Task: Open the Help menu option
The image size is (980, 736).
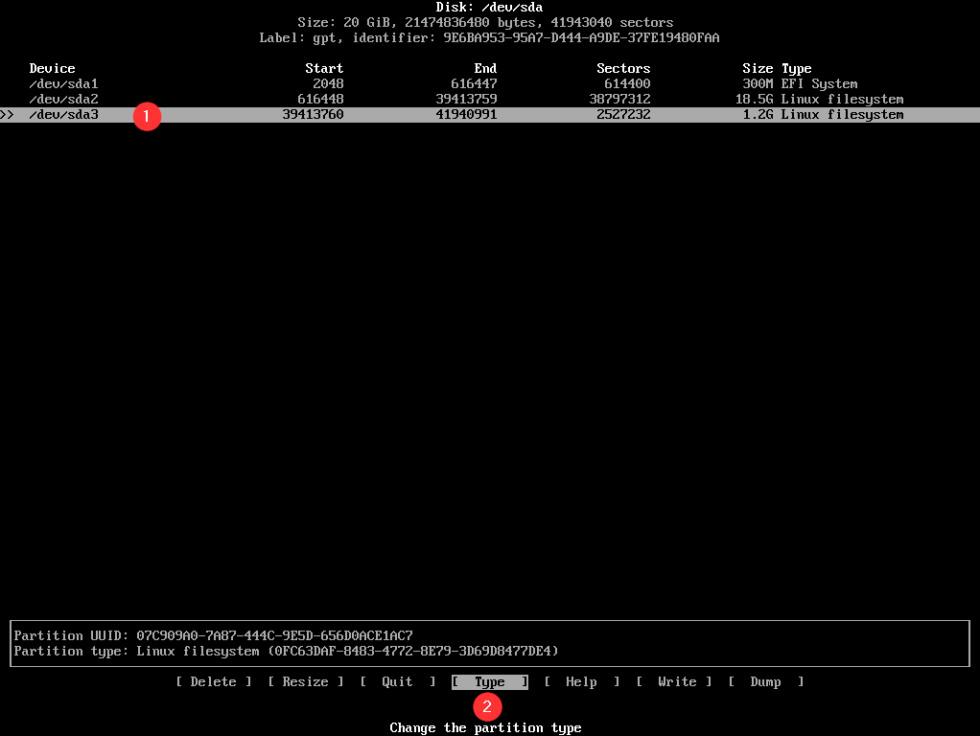Action: pyautogui.click(x=581, y=681)
